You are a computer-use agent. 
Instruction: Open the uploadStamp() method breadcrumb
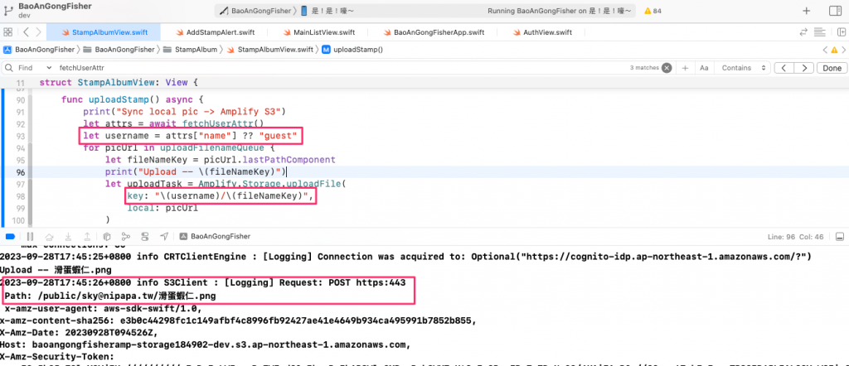352,50
